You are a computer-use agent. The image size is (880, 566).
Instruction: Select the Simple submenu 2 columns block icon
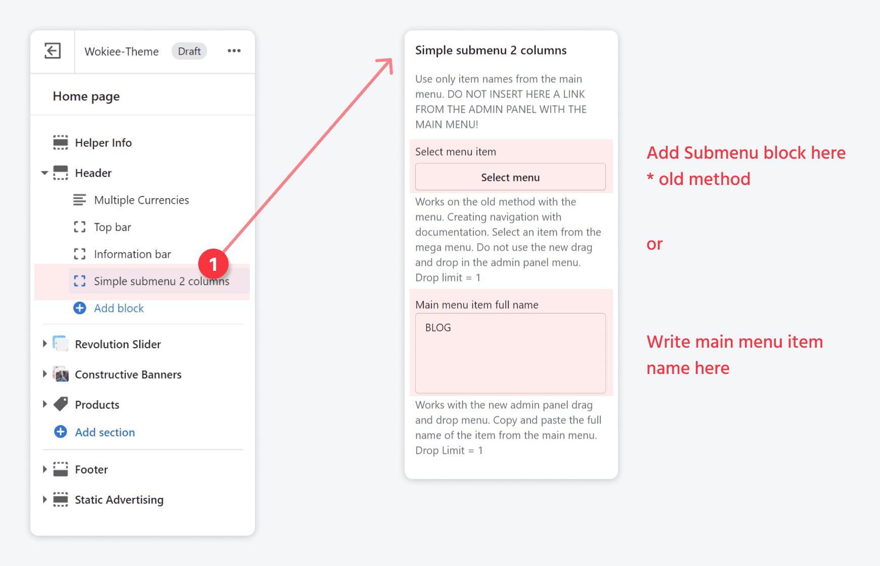80,281
